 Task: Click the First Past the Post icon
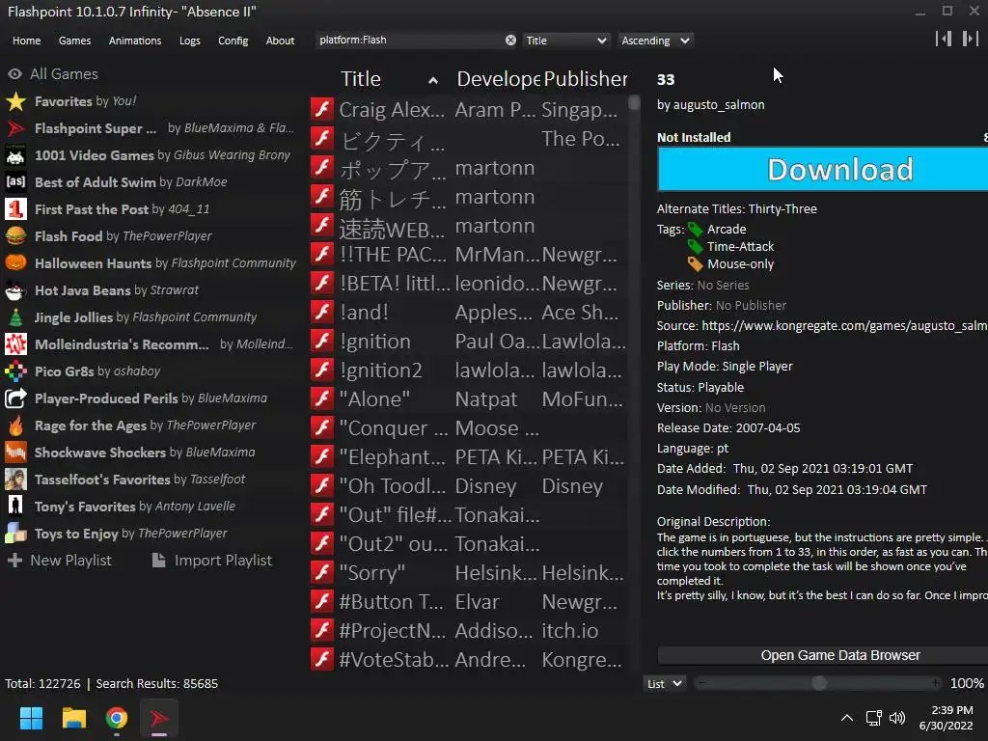pyautogui.click(x=15, y=209)
